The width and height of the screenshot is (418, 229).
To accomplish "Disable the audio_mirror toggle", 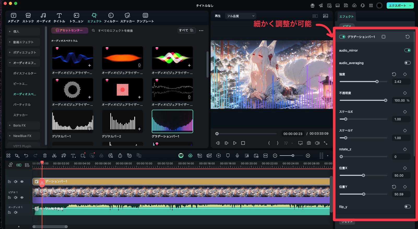I will pyautogui.click(x=407, y=50).
